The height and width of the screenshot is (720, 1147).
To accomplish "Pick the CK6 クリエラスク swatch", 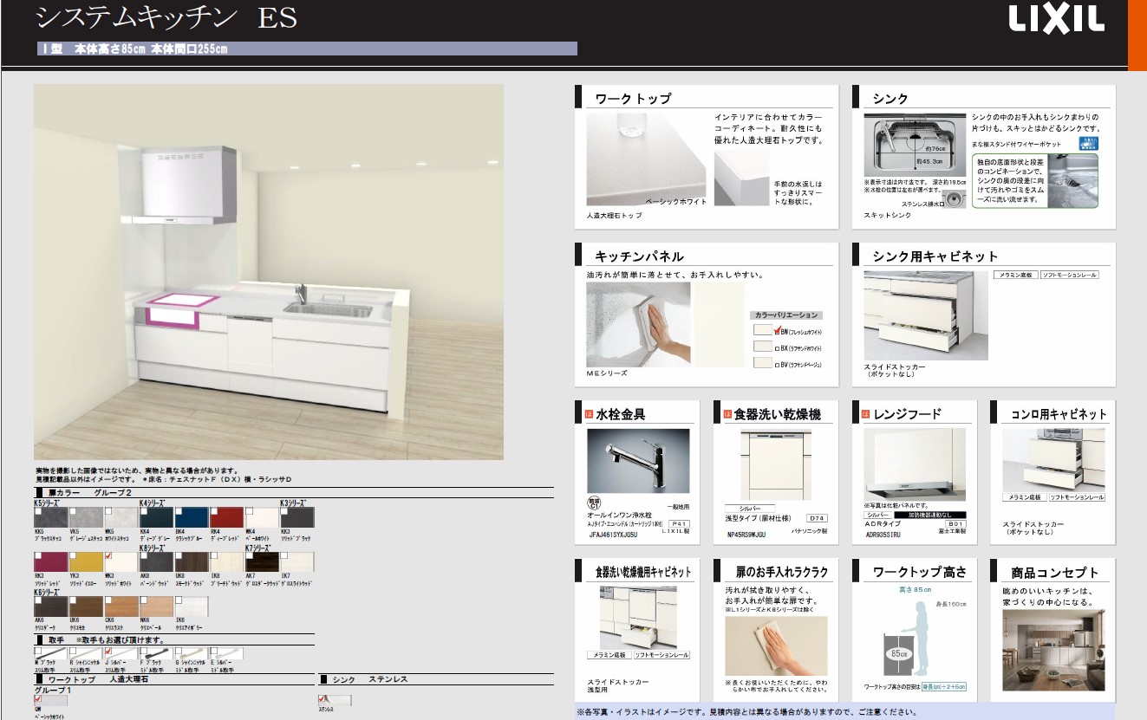I will tap(121, 606).
